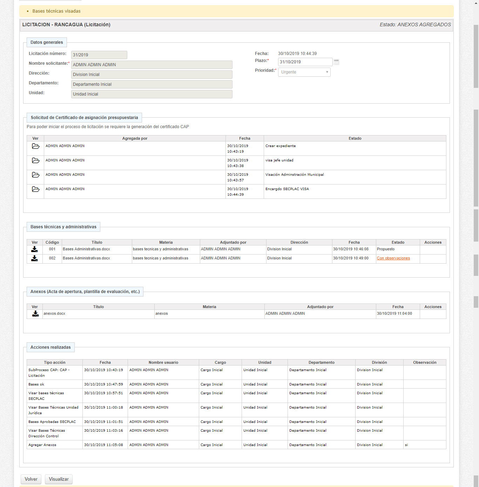The width and height of the screenshot is (479, 487).
Task: Select the Licitación número field
Action: pyautogui.click(x=99, y=55)
